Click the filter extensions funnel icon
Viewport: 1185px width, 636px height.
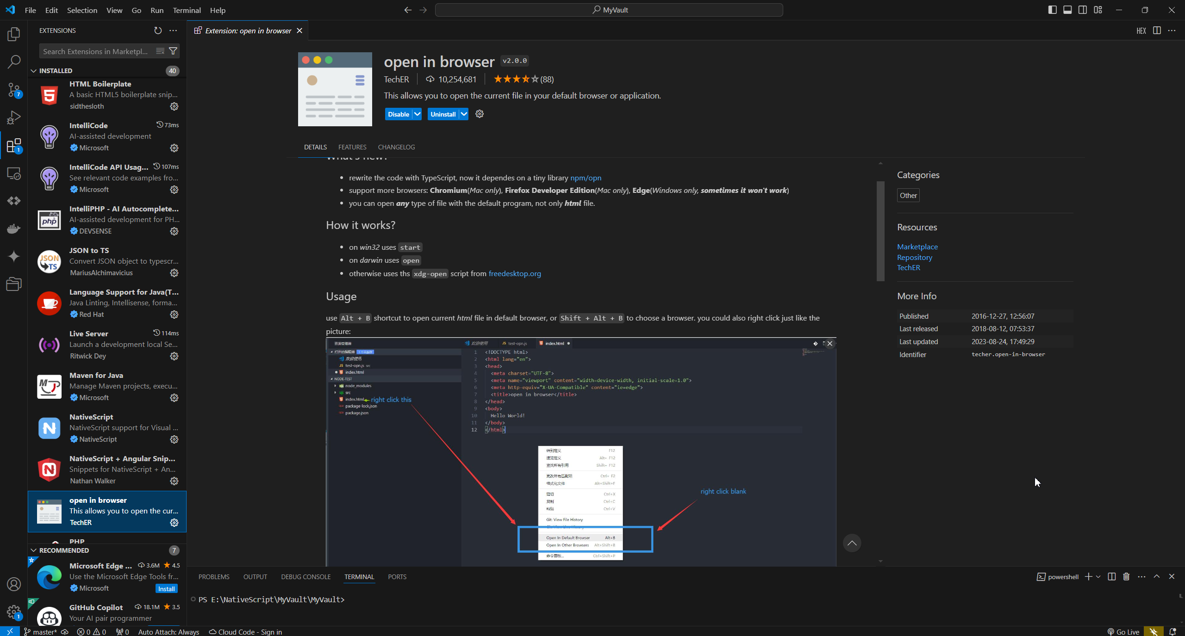pos(173,51)
